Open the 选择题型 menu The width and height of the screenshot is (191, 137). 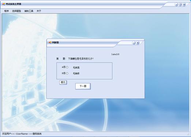[16, 11]
